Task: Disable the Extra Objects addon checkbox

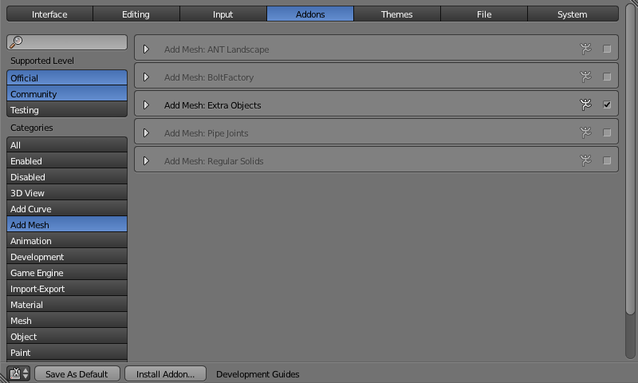Action: coord(607,105)
